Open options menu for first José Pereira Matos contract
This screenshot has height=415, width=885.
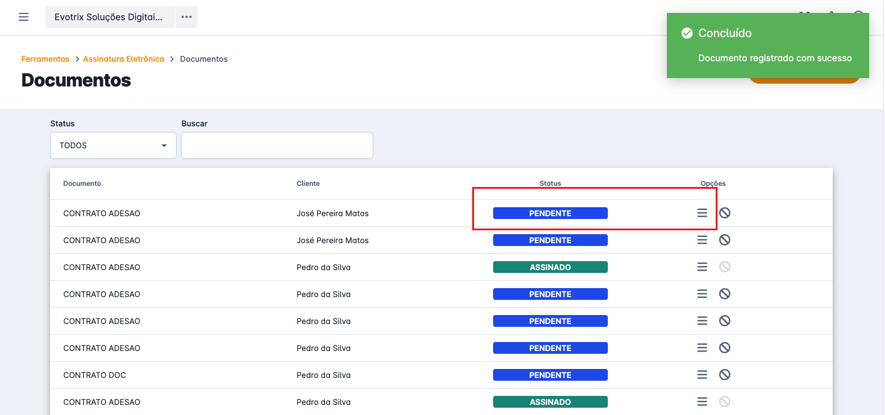pyautogui.click(x=702, y=213)
